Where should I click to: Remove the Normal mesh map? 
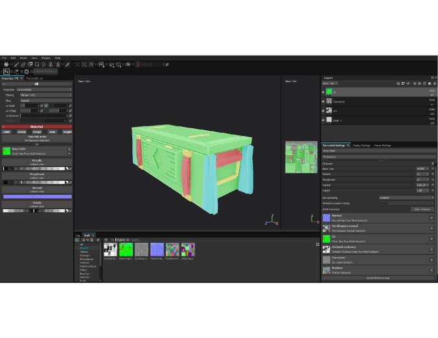432,218
